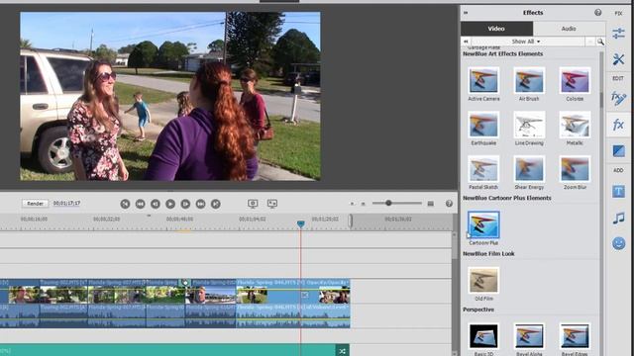Select the Line Drawing effect thumbnail
634x356 pixels.
[529, 125]
